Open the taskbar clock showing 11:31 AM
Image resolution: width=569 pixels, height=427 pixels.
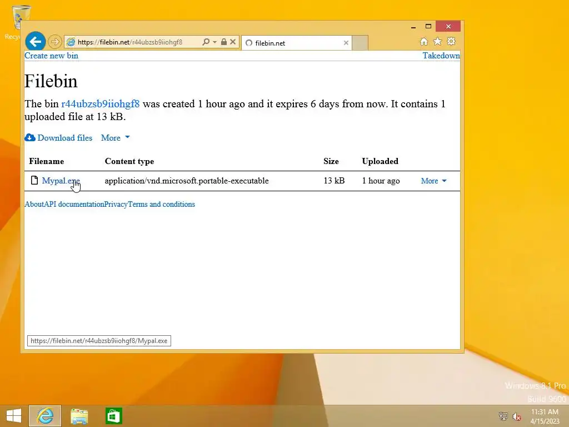click(545, 416)
